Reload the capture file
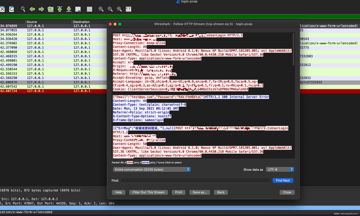This screenshot has height=216, width=360. (x=11, y=9)
